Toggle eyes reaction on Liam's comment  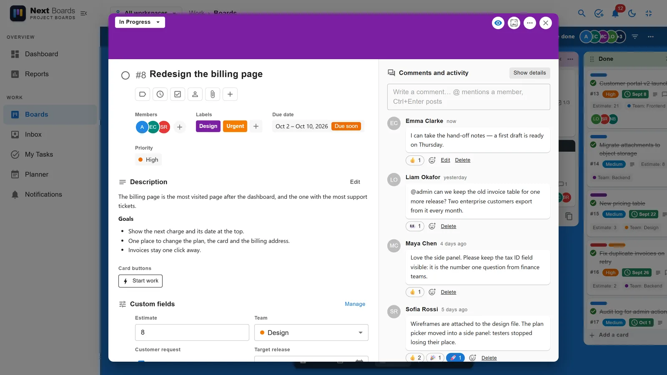pyautogui.click(x=415, y=226)
